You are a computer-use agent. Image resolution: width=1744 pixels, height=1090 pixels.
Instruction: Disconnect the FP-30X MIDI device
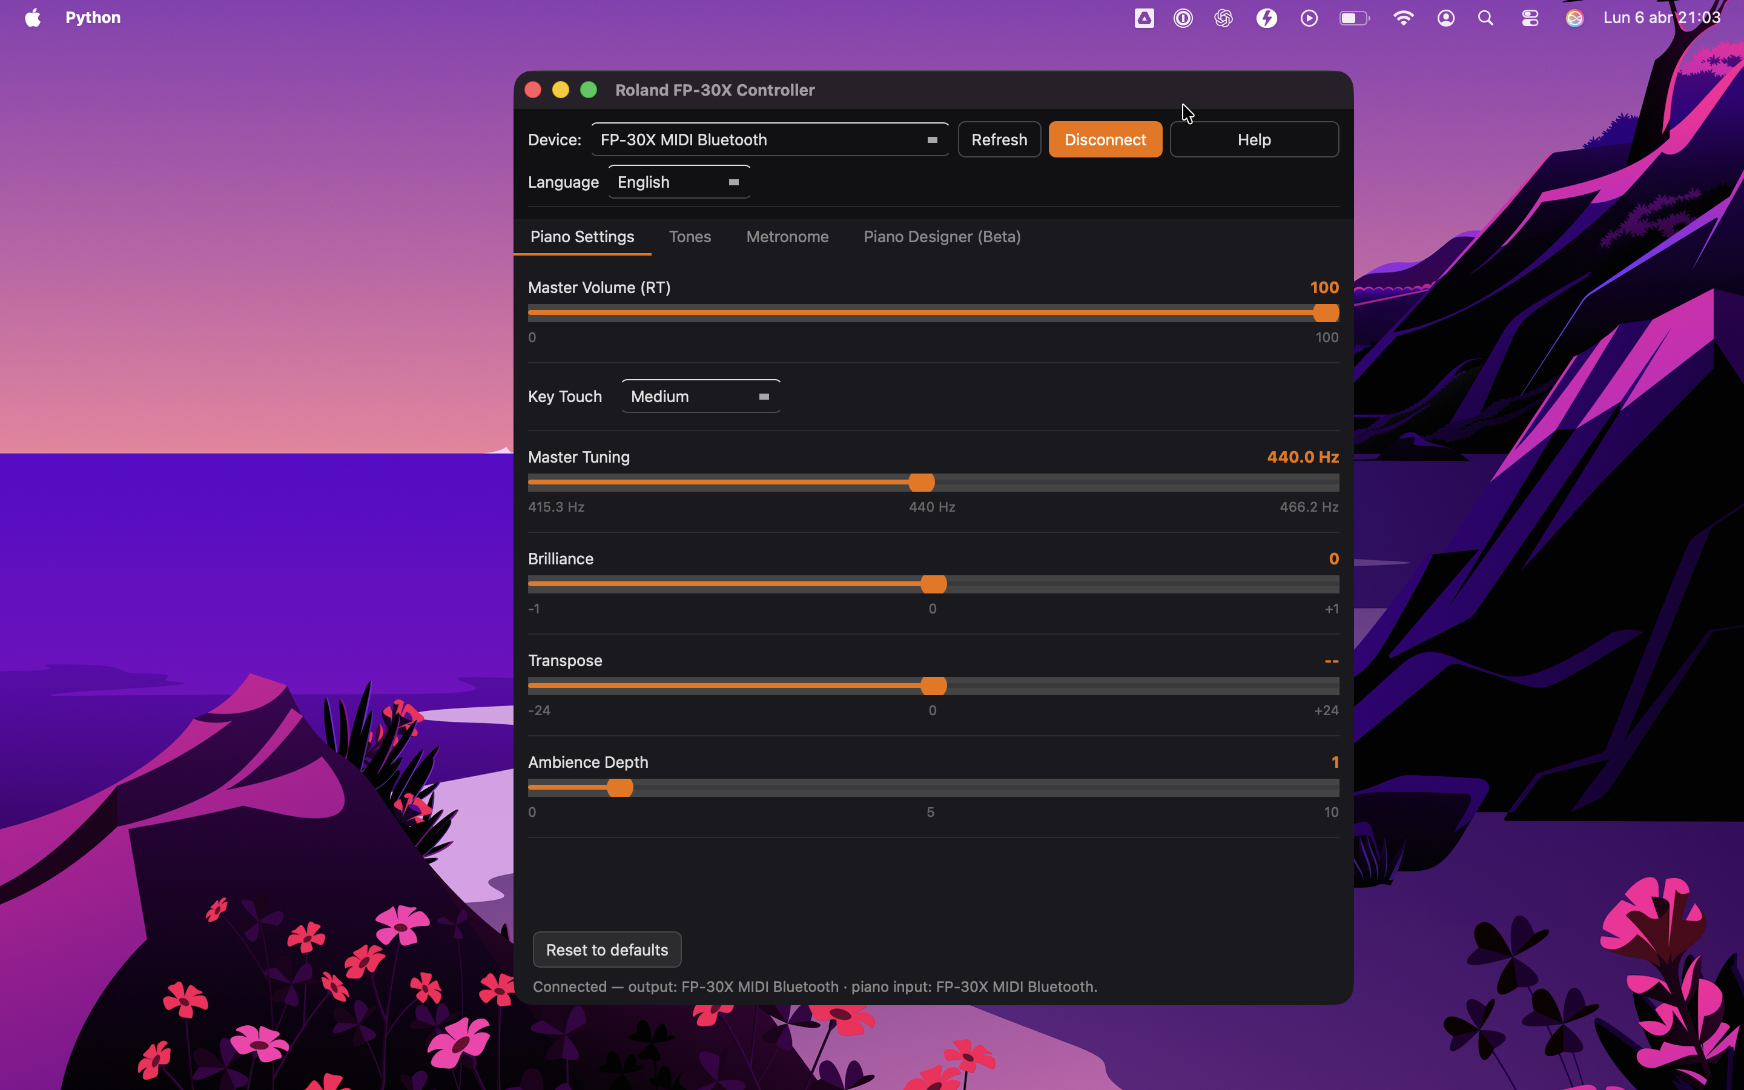coord(1104,139)
